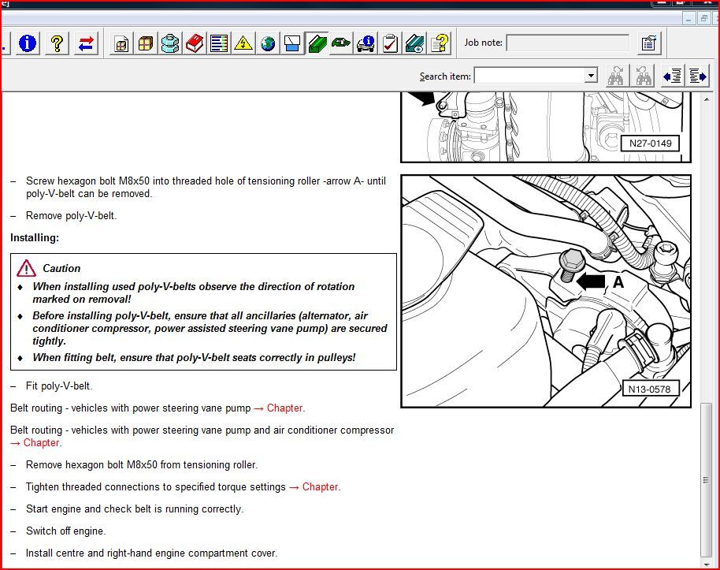The image size is (720, 570).
Task: Click caution bullet about ancillaries secured tightly
Action: click(x=210, y=328)
